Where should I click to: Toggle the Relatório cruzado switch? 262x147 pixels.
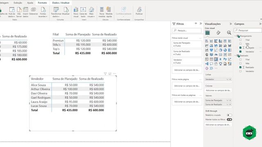tap(229, 115)
